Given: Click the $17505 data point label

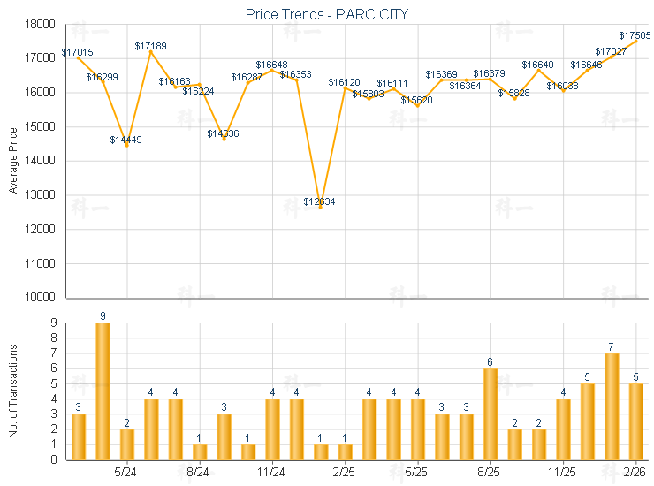Looking at the screenshot, I should (x=635, y=35).
